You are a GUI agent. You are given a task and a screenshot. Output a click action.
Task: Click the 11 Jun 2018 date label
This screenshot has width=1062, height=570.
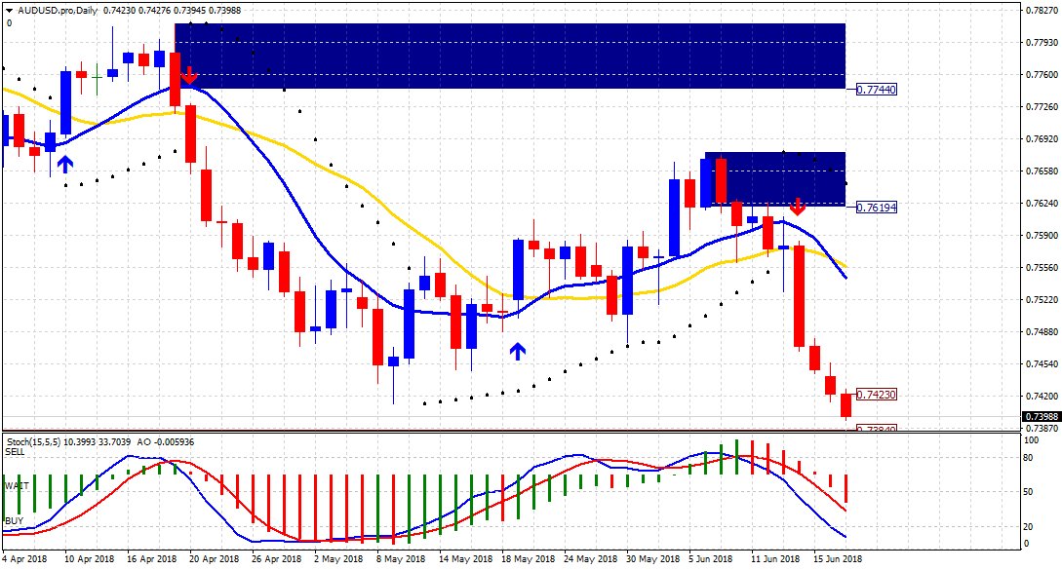775,559
